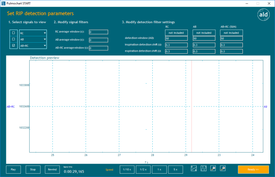The width and height of the screenshot is (275, 177).
Task: Zoom out using the magnifier minus icon
Action: click(213, 168)
